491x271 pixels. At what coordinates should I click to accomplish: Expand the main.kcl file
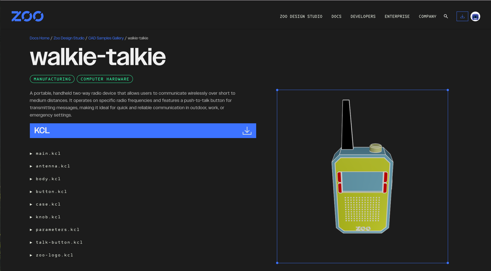coord(48,154)
